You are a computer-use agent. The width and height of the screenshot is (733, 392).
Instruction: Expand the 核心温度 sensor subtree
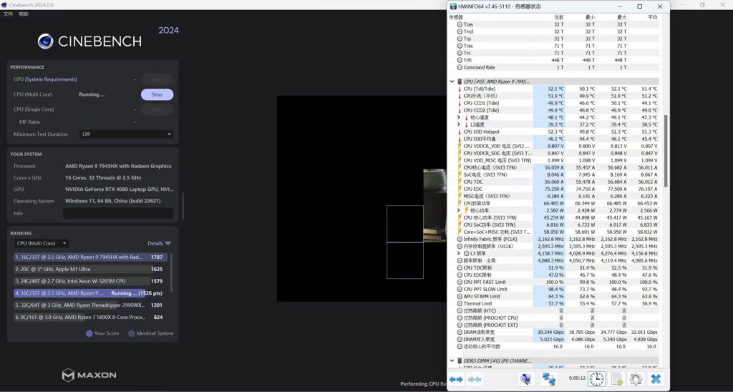pyautogui.click(x=459, y=117)
